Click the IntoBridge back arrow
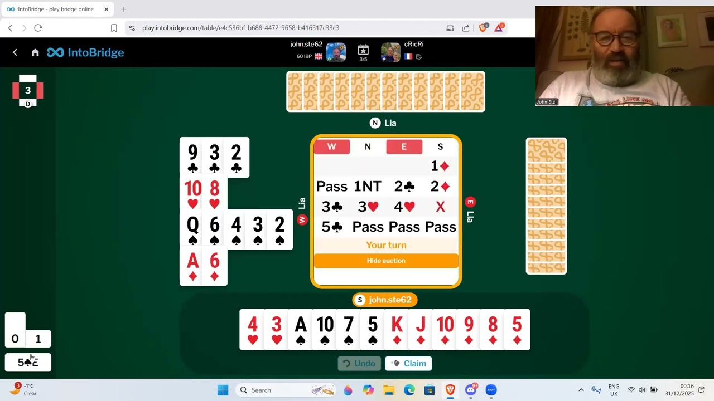The width and height of the screenshot is (714, 401). [x=15, y=52]
